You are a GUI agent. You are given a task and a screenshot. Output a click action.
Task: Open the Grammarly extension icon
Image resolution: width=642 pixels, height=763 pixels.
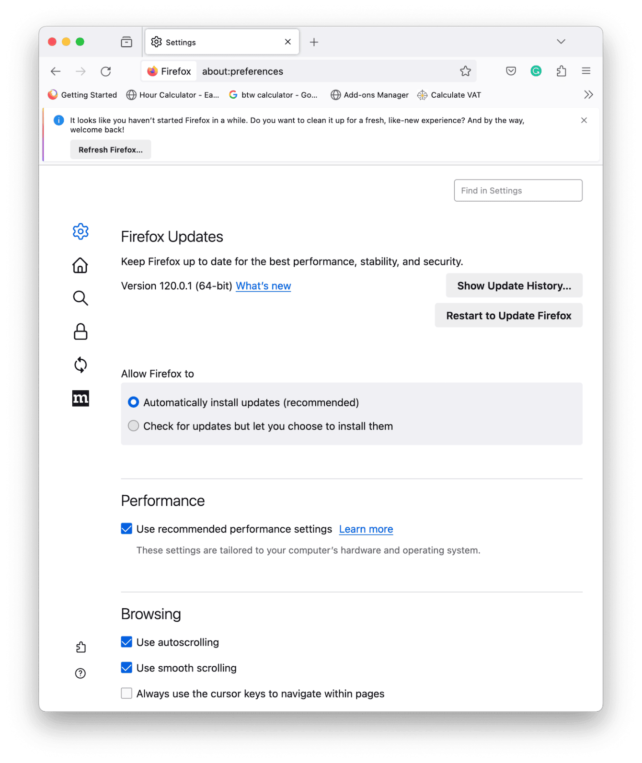point(536,71)
